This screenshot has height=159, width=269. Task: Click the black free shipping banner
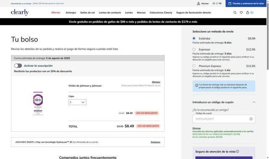(133, 22)
